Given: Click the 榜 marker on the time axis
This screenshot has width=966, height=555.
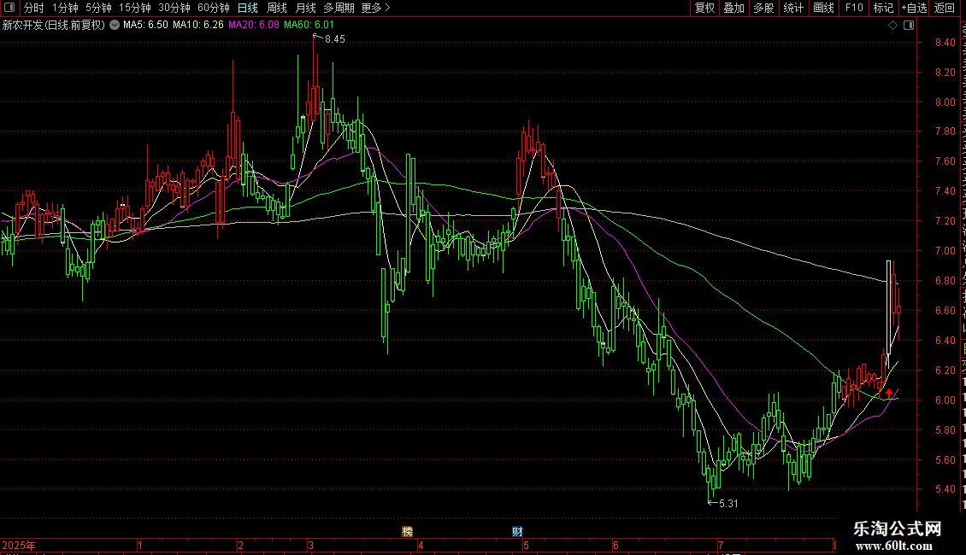Looking at the screenshot, I should pos(407,532).
